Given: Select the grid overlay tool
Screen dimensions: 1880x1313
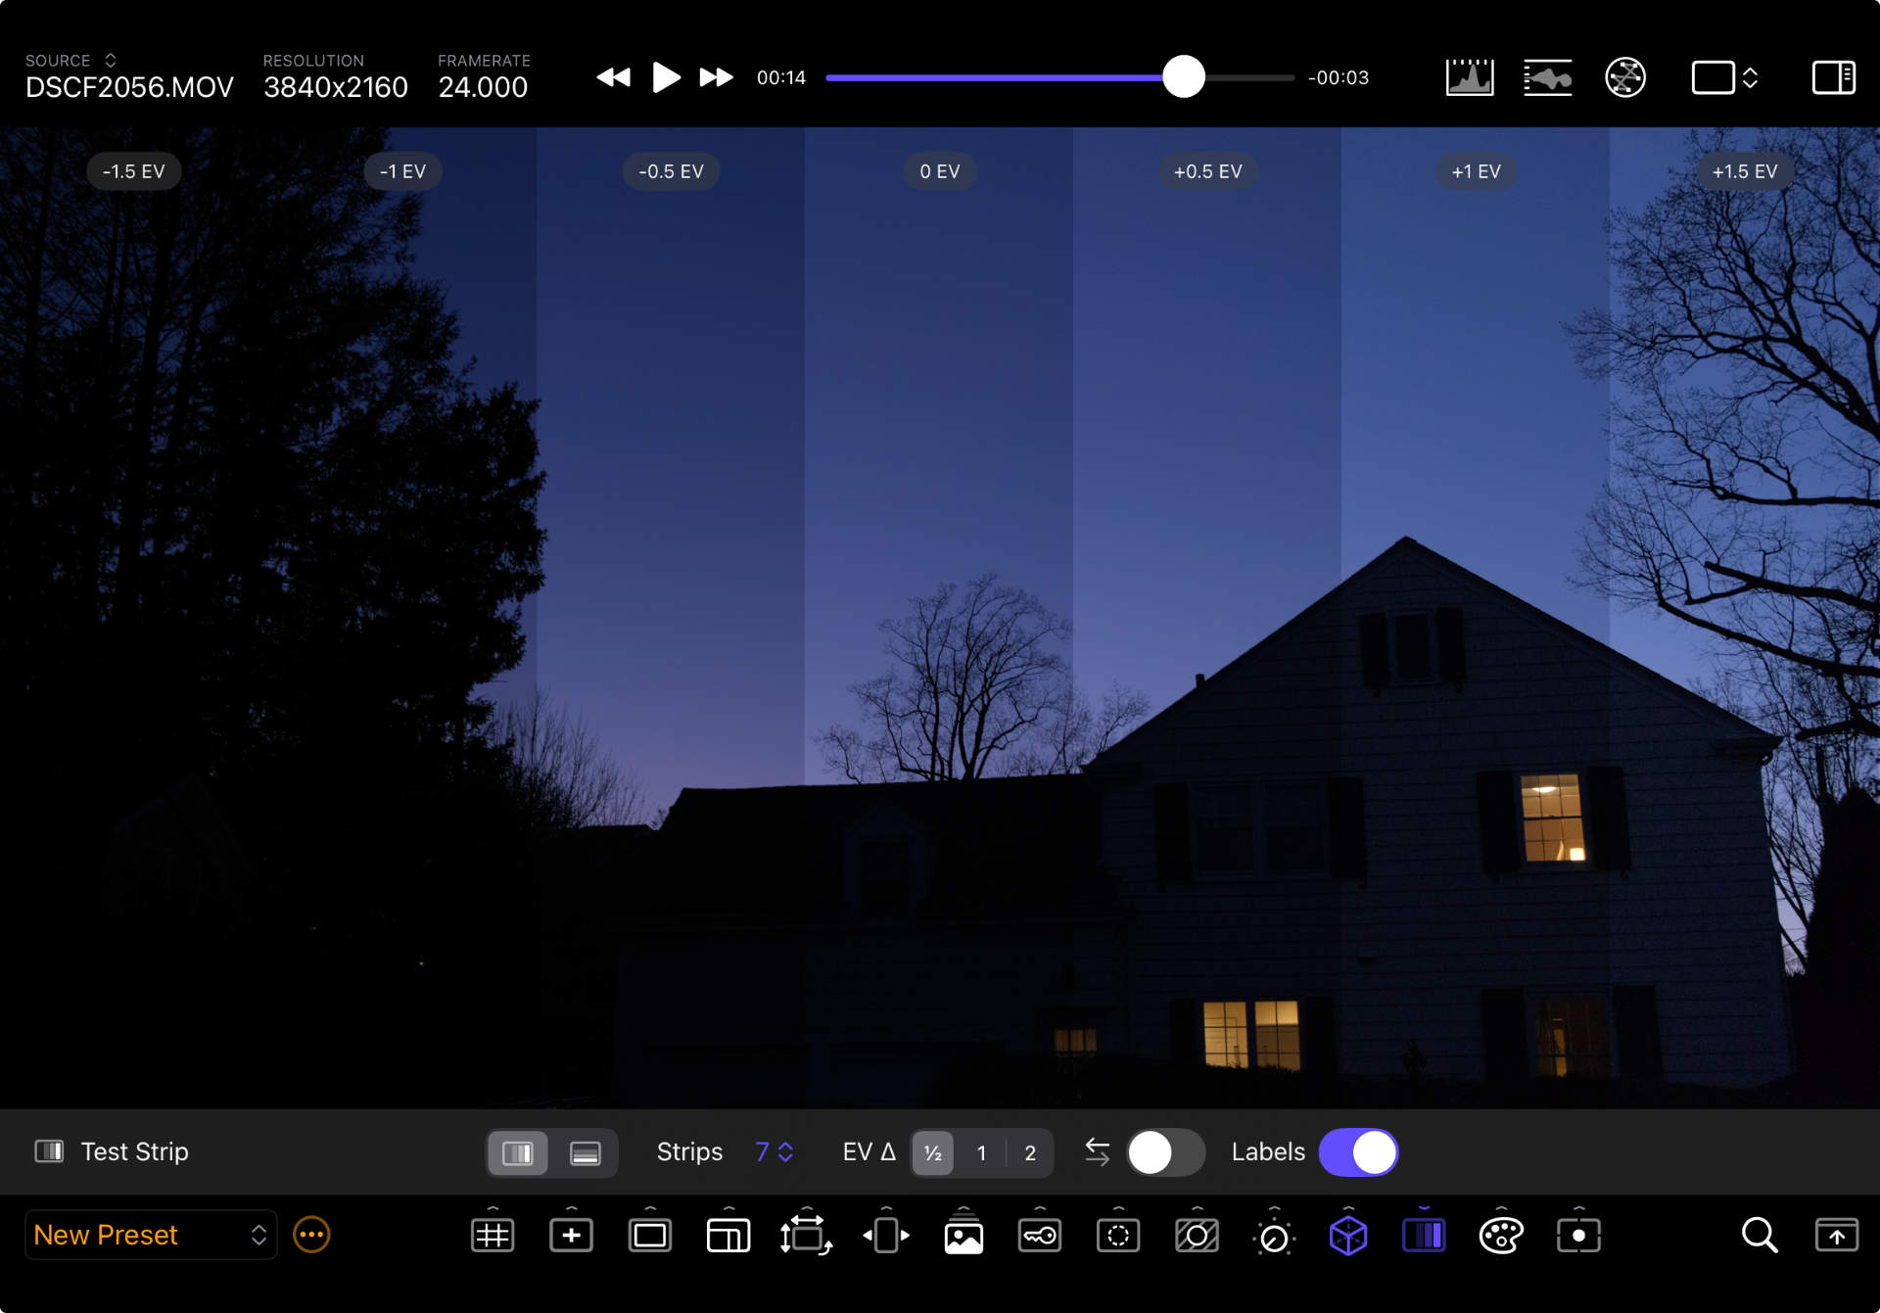Looking at the screenshot, I should coord(492,1236).
